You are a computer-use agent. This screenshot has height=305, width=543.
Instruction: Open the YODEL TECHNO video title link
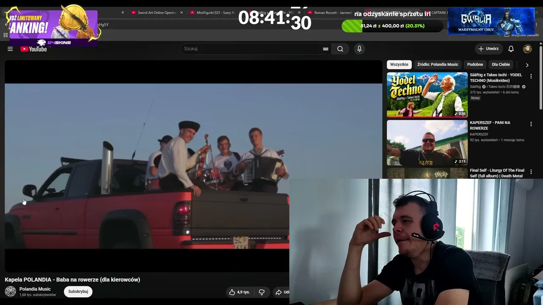(496, 78)
